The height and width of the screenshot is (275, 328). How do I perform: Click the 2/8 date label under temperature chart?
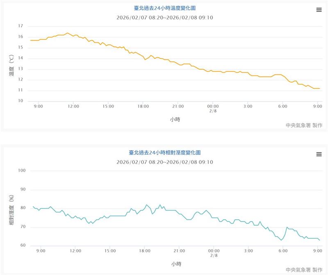(212, 111)
